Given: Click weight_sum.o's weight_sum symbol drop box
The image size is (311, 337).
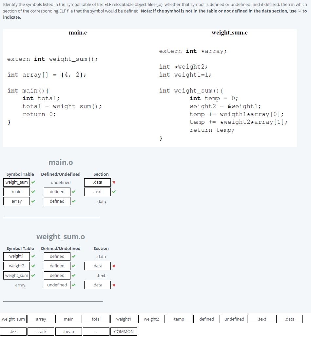Looking at the screenshot, I should (16, 275).
